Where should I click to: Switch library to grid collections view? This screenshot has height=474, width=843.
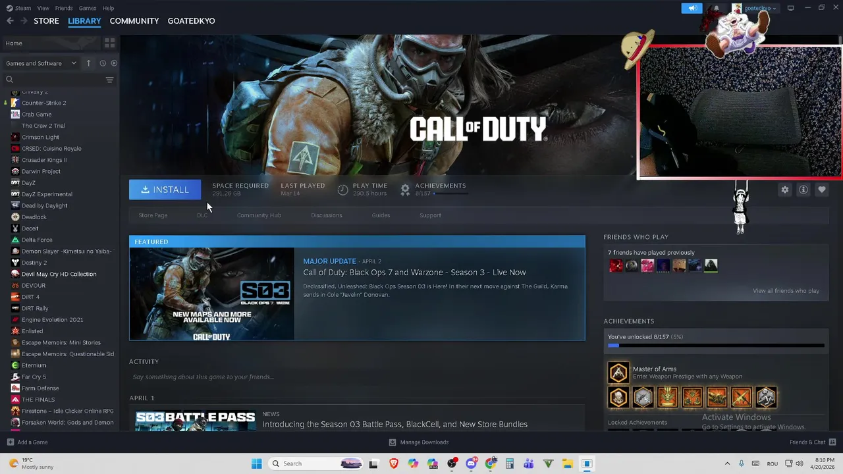[110, 43]
